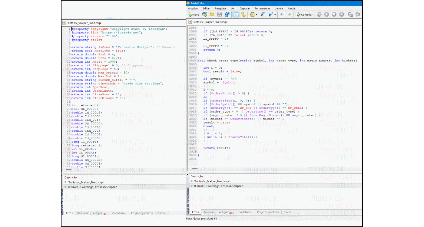Screen dimensions: 424x227
Task: Click the Save All multiple-disks icon
Action: [227, 15]
